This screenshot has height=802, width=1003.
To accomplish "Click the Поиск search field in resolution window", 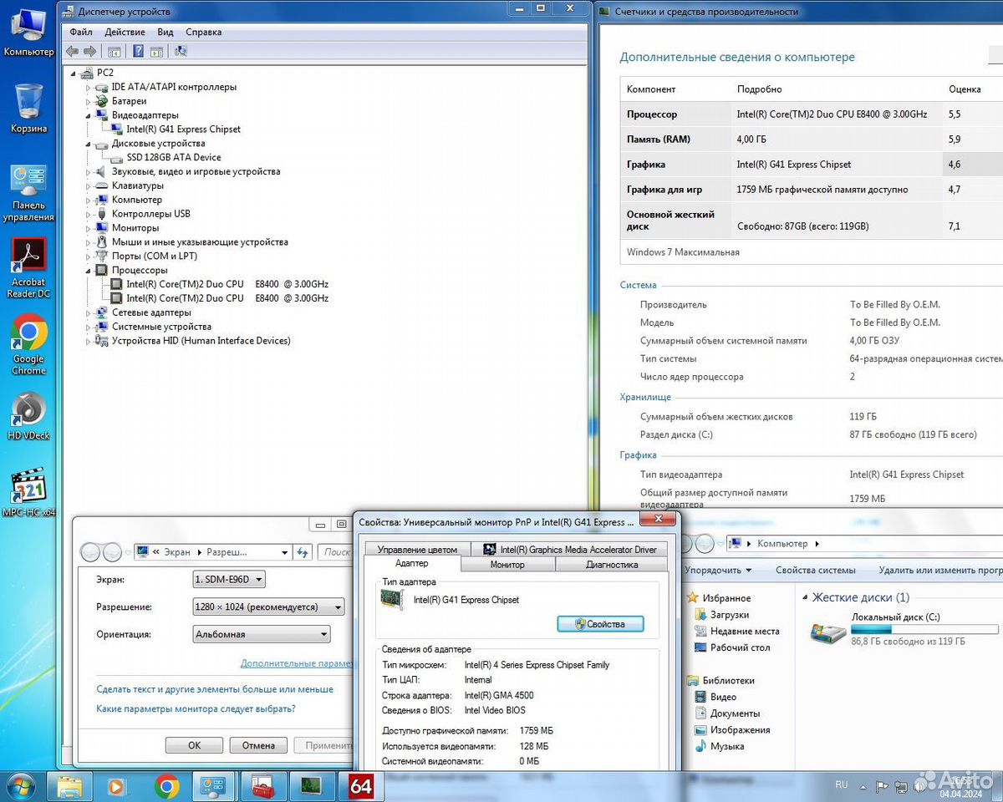I will 336,552.
